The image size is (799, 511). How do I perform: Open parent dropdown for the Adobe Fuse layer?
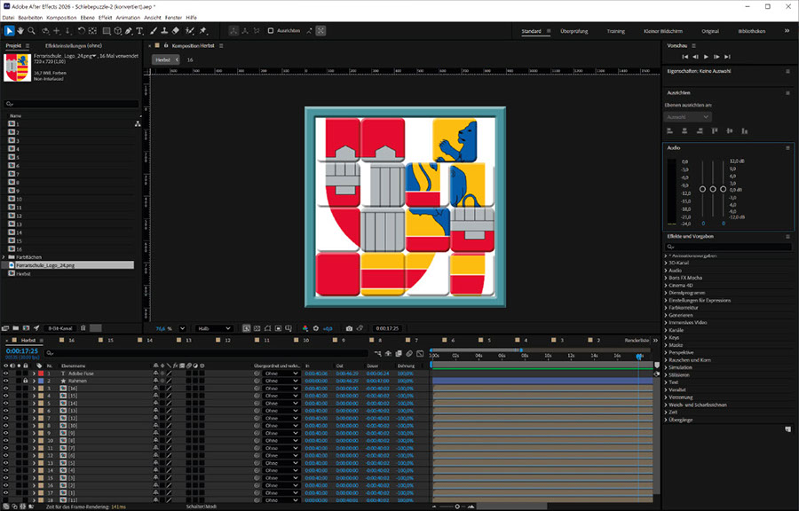tap(281, 373)
